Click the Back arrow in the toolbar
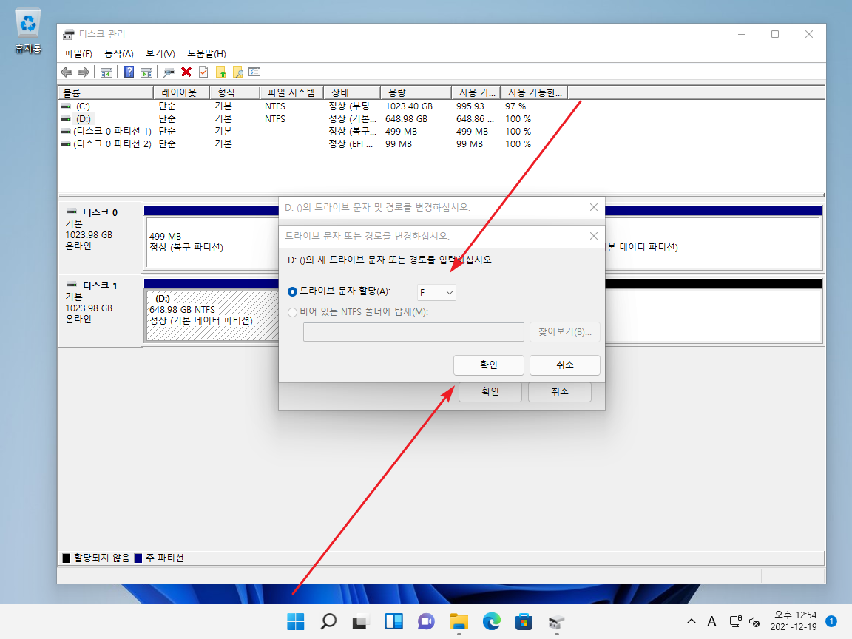This screenshot has height=639, width=852. pos(67,72)
